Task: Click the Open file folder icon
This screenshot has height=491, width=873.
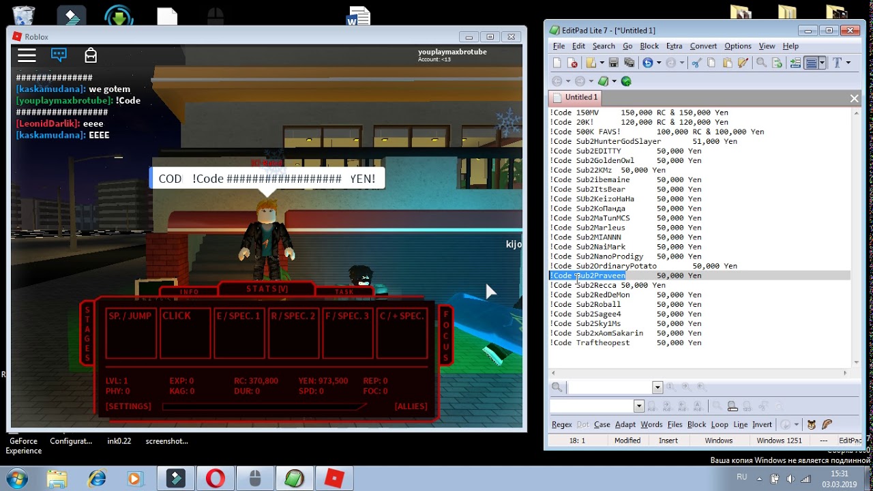Action: 591,63
